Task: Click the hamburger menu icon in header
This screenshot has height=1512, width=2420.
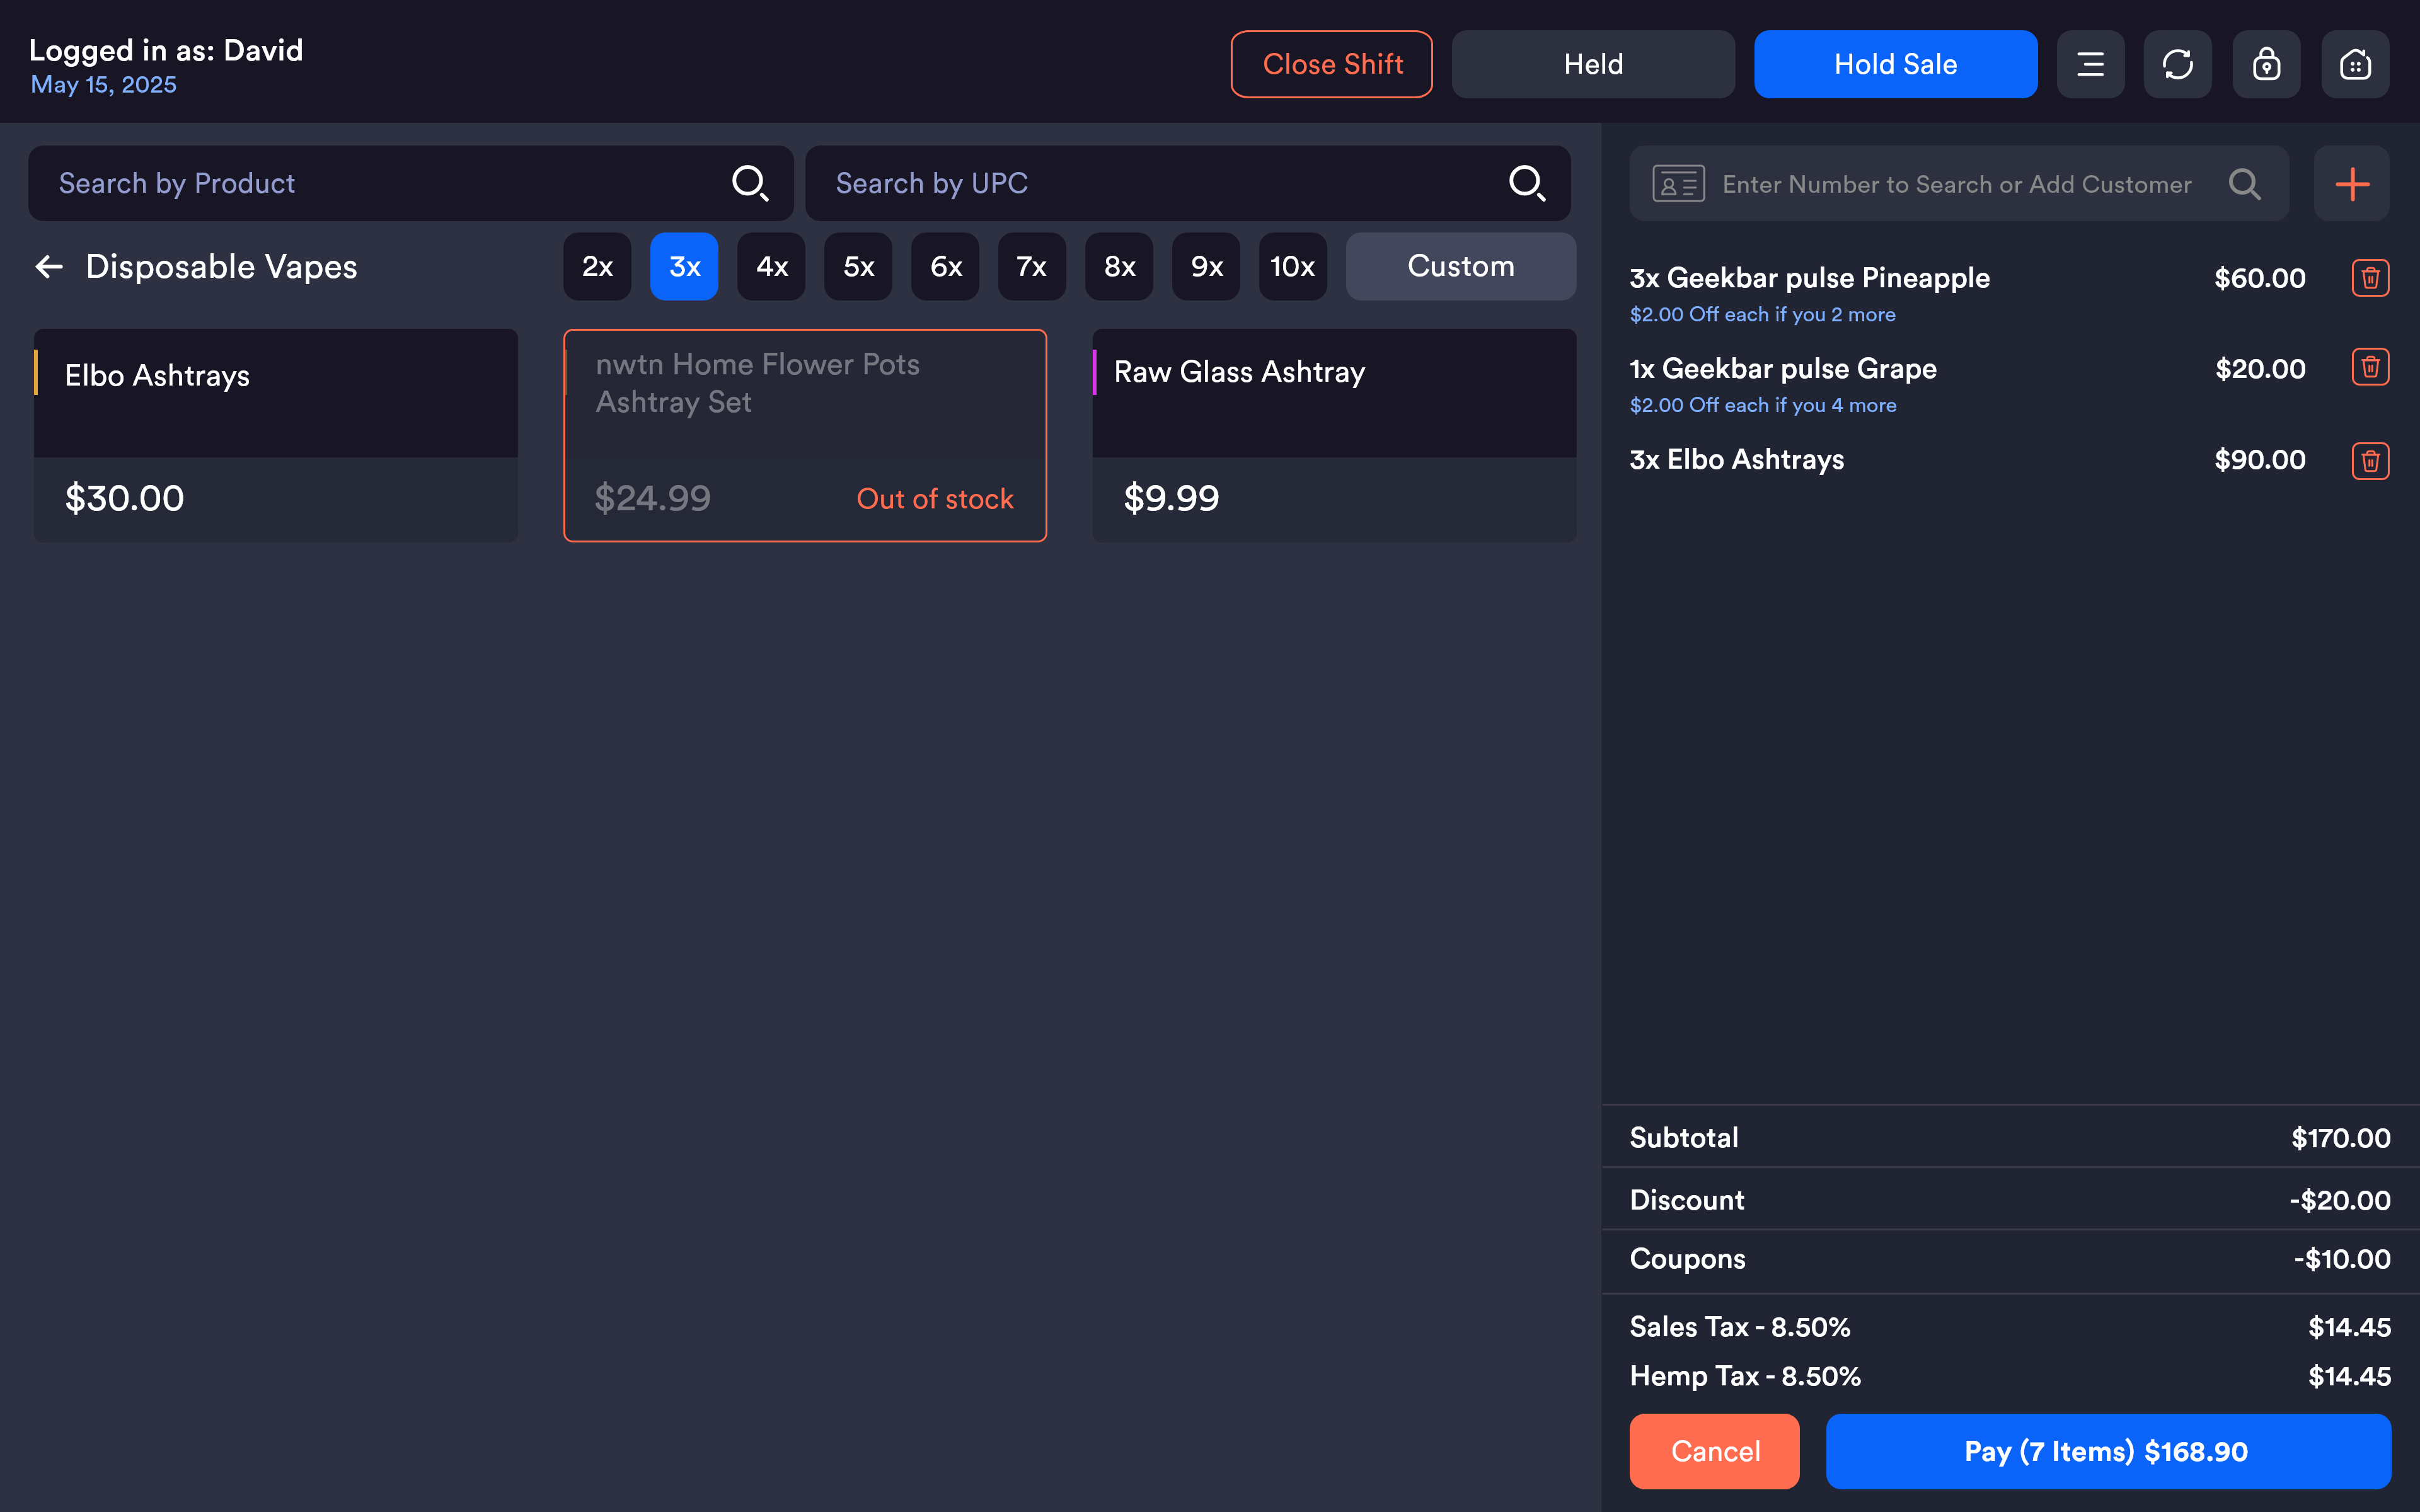Action: pos(2090,64)
